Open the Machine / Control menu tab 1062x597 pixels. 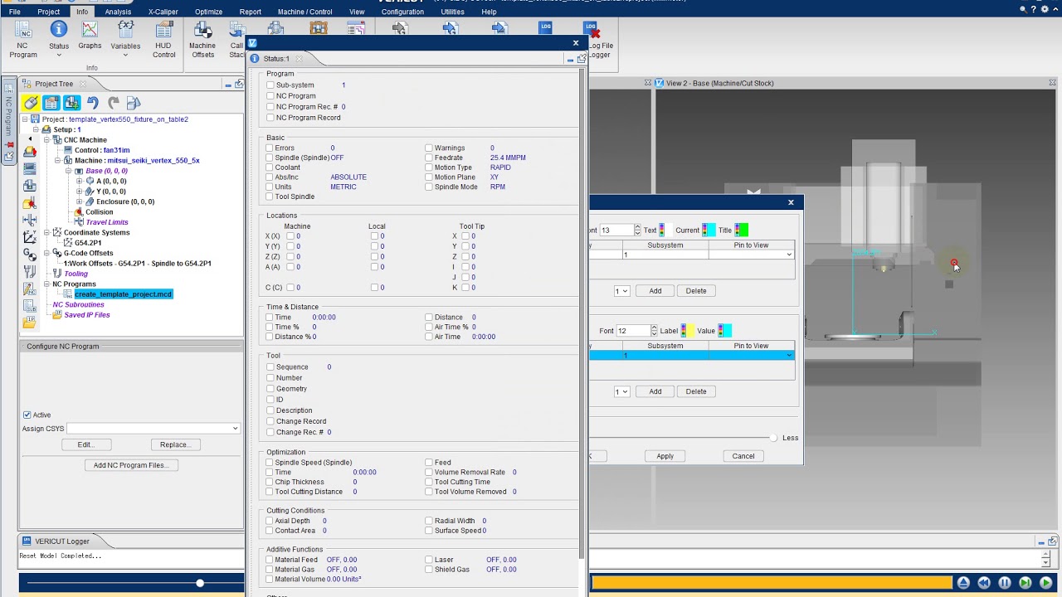(x=304, y=12)
